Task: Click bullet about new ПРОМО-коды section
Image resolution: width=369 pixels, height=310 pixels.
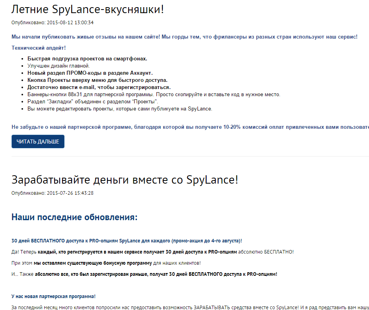Action: (x=90, y=73)
